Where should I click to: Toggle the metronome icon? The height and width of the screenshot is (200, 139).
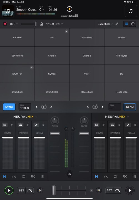click(x=42, y=24)
